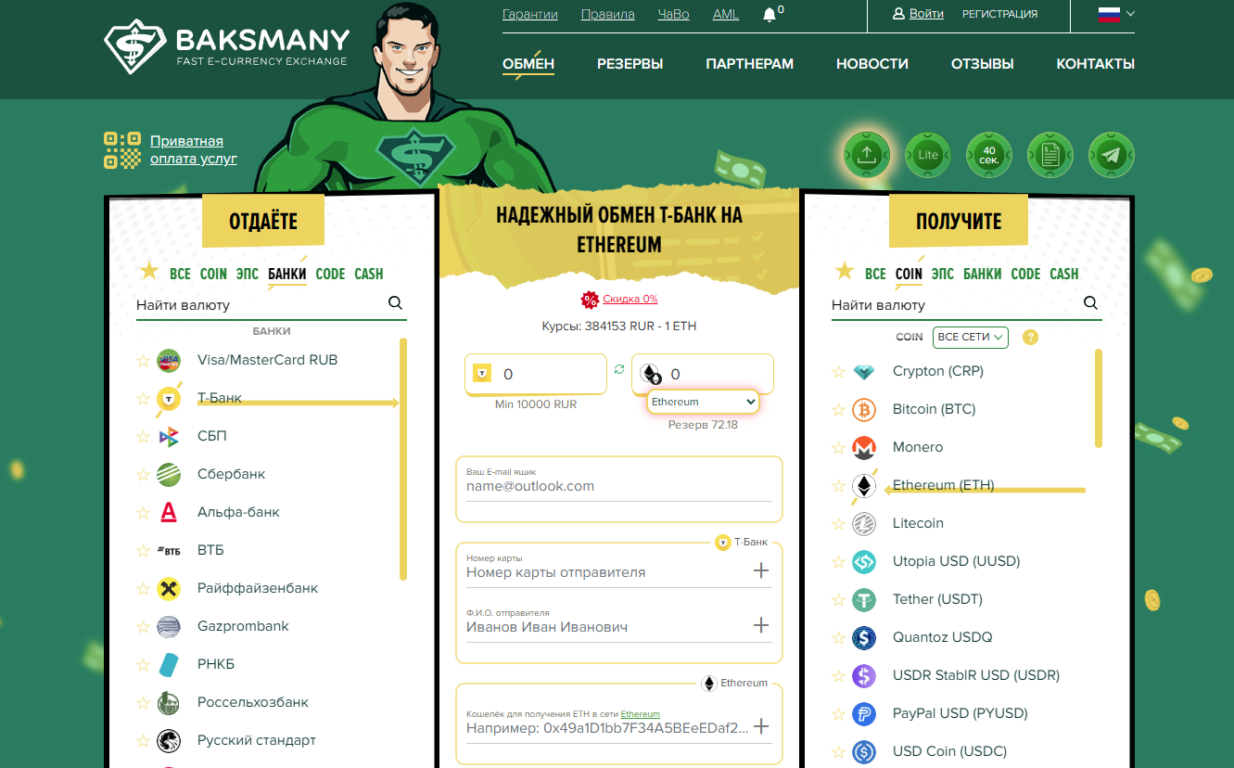The width and height of the screenshot is (1234, 768).
Task: Toggle favorite star for Bitcoin (BTC)
Action: pyautogui.click(x=838, y=409)
